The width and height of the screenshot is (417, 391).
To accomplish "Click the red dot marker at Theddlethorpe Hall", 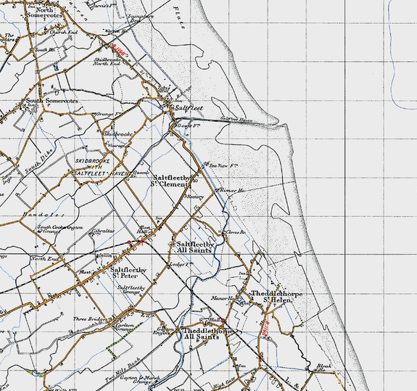I will click(x=223, y=321).
